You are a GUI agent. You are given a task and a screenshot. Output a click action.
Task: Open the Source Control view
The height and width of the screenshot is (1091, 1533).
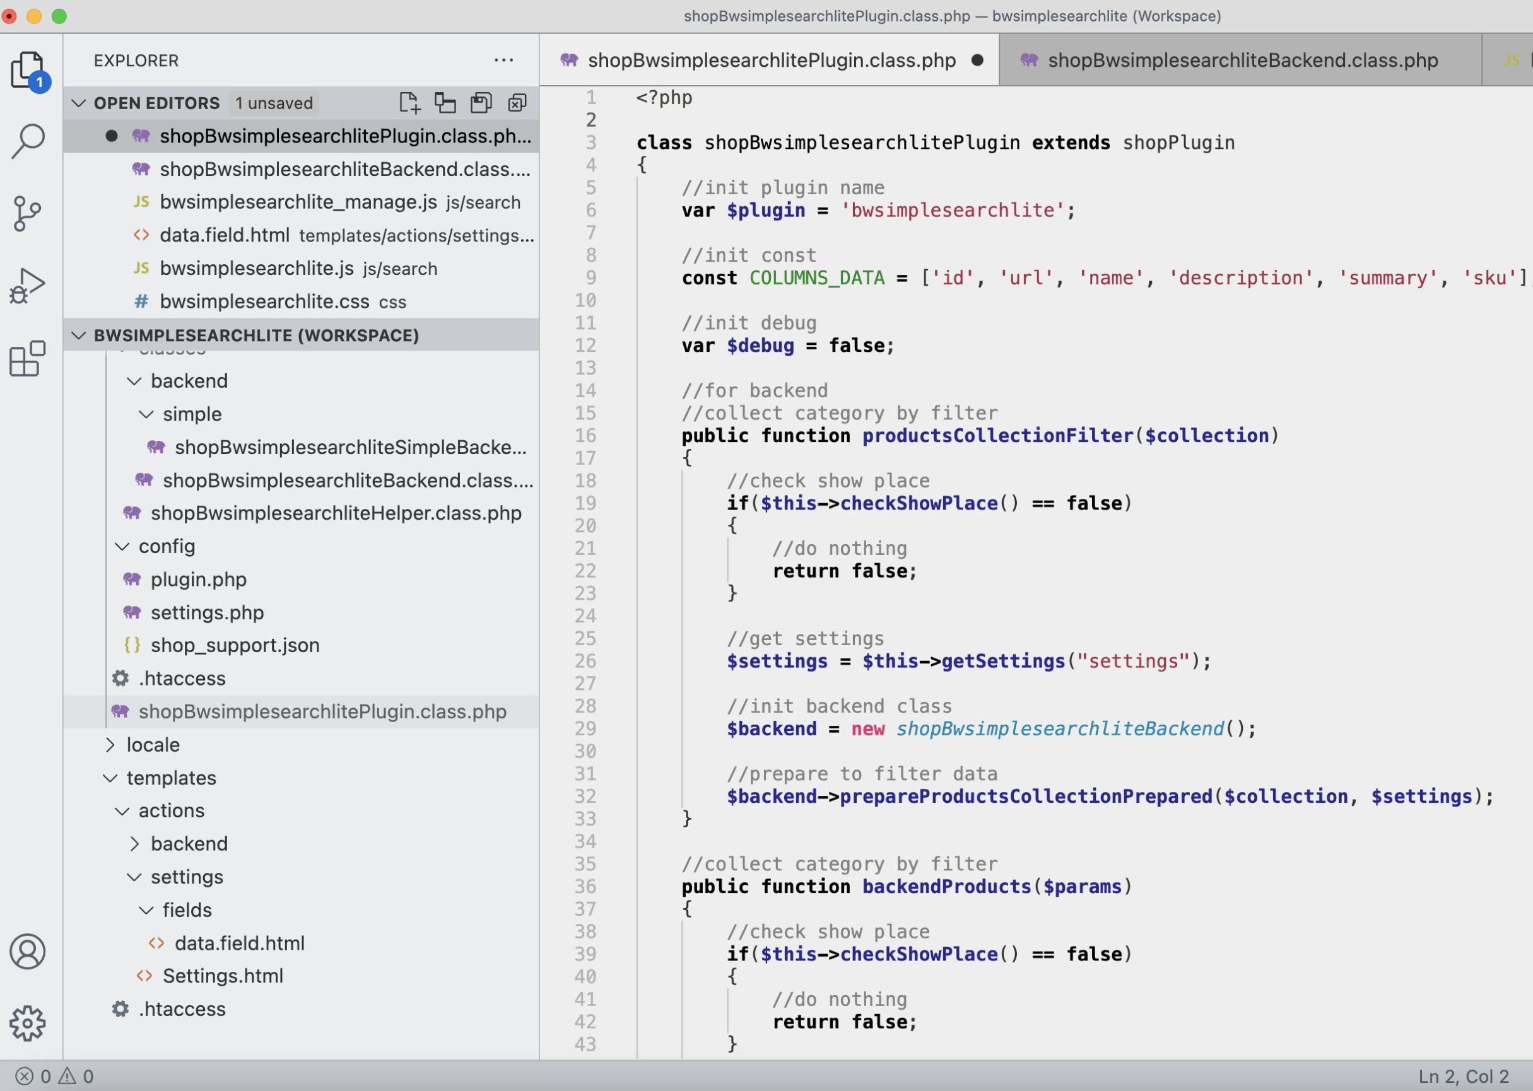[28, 214]
